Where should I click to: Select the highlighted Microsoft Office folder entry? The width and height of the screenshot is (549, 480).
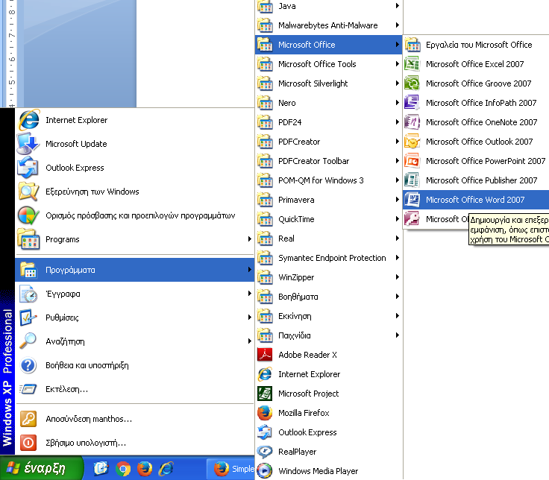[329, 45]
